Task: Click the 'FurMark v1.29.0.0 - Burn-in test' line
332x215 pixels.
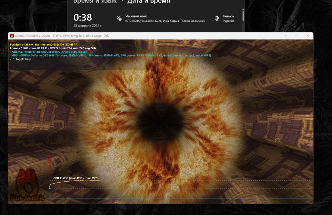Action: 44,45
